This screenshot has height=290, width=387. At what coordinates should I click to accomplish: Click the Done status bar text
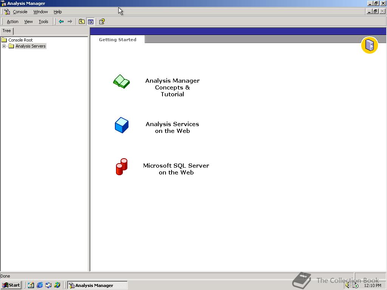tap(5, 276)
